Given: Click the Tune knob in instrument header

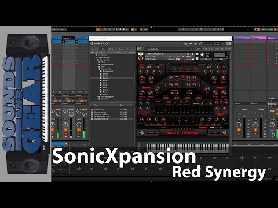Looking at the screenshot, I should (x=202, y=54).
